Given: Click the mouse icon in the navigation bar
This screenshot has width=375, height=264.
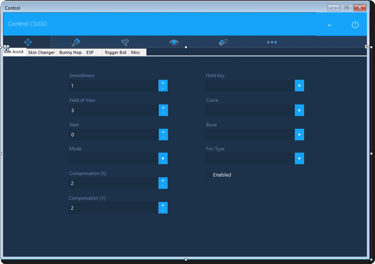Looking at the screenshot, I should 223,42.
